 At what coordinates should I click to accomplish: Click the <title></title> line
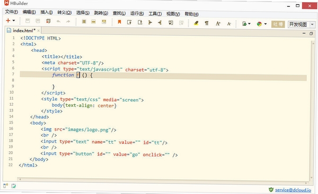point(62,57)
